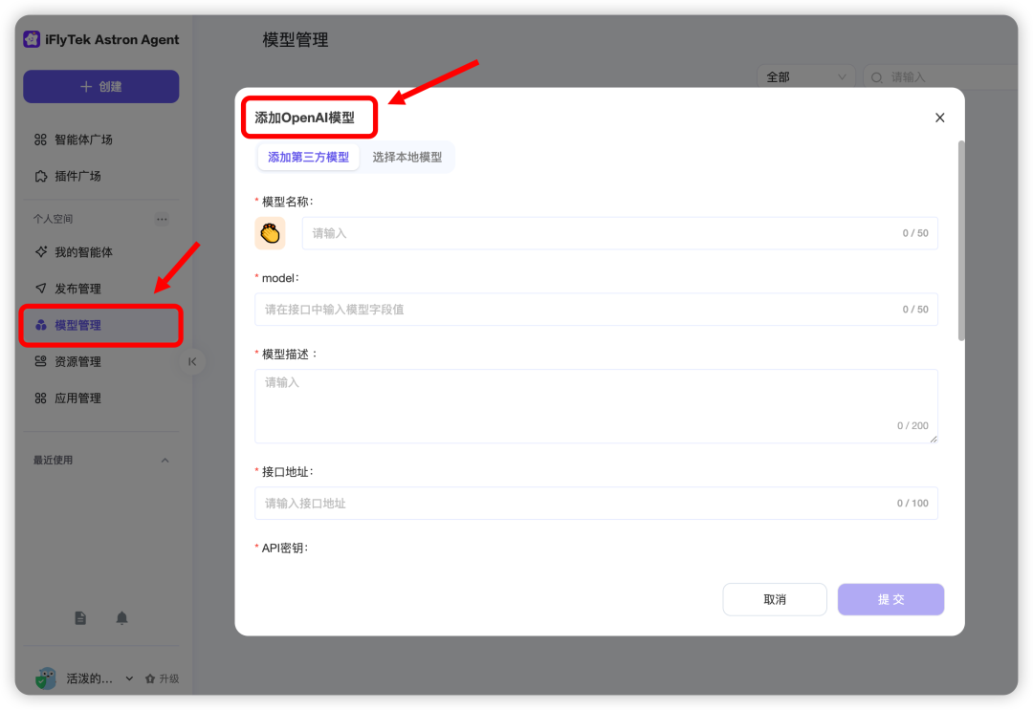The image size is (1033, 710).
Task: Click the 发布管理 paper plane icon
Action: tap(41, 289)
